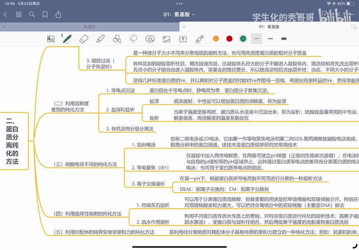Tap node 2. 等电聚焦（IEF）
Viewport: 359px width, 250px height.
coord(150,168)
